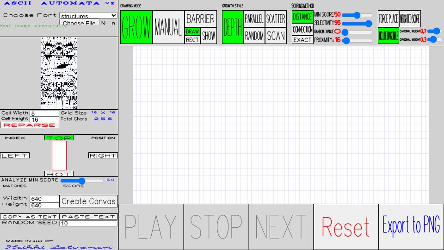444x250 pixels.
Task: Click Export to PNG button
Action: click(x=412, y=227)
